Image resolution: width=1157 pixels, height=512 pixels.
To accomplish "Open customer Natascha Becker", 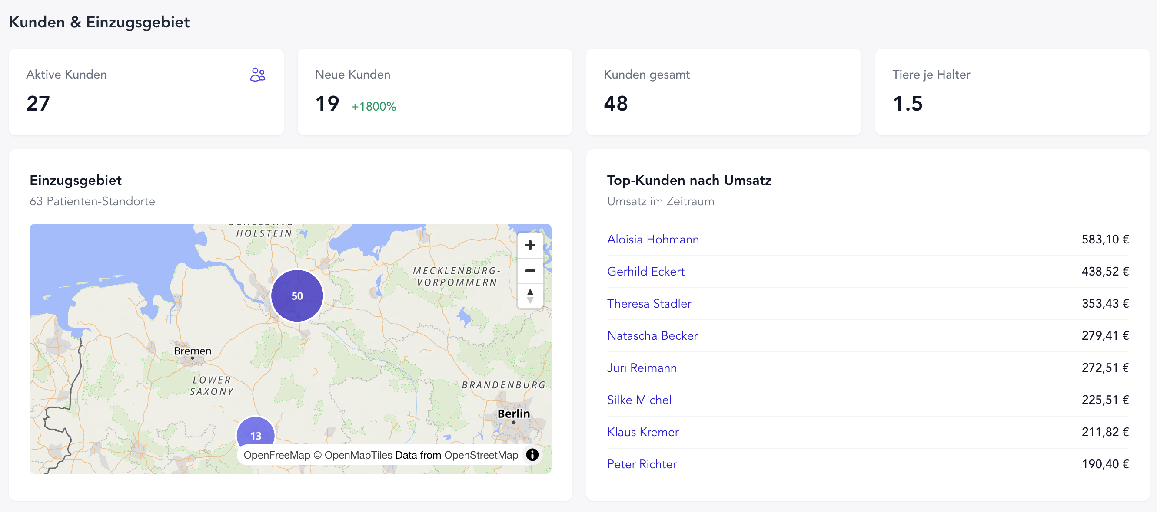I will click(652, 336).
